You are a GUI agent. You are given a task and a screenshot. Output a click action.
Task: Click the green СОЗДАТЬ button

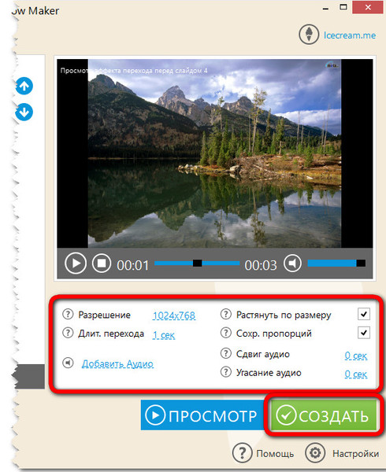click(x=323, y=415)
